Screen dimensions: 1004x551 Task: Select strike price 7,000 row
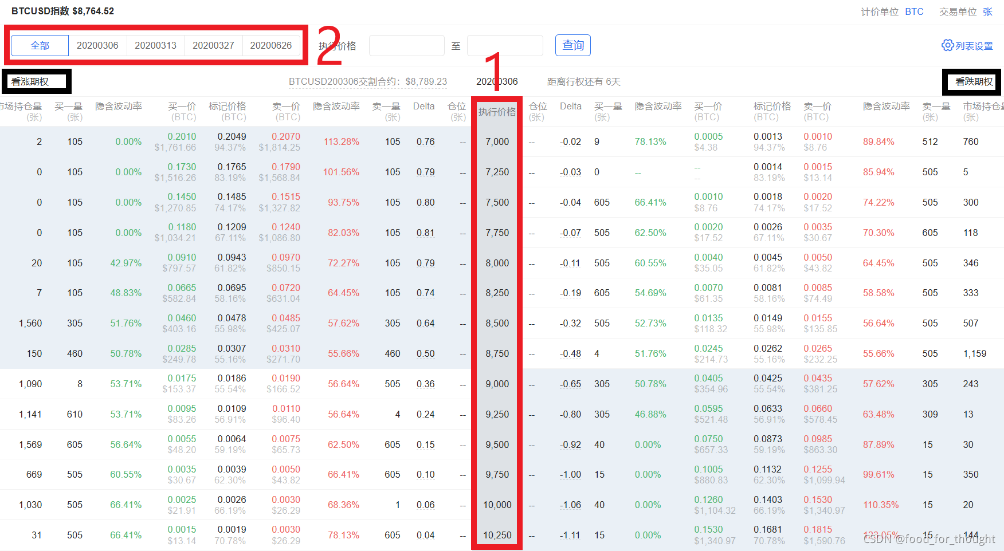pyautogui.click(x=497, y=141)
